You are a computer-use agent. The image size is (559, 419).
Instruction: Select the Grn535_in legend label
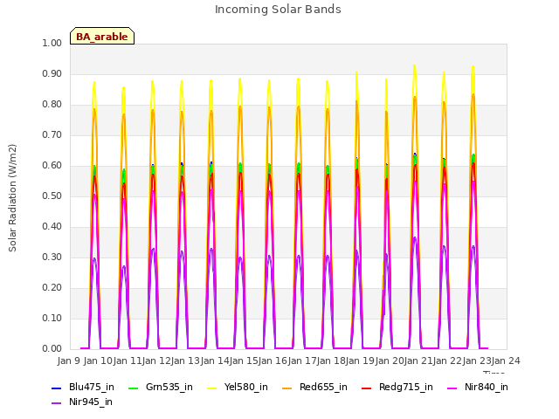pyautogui.click(x=169, y=388)
